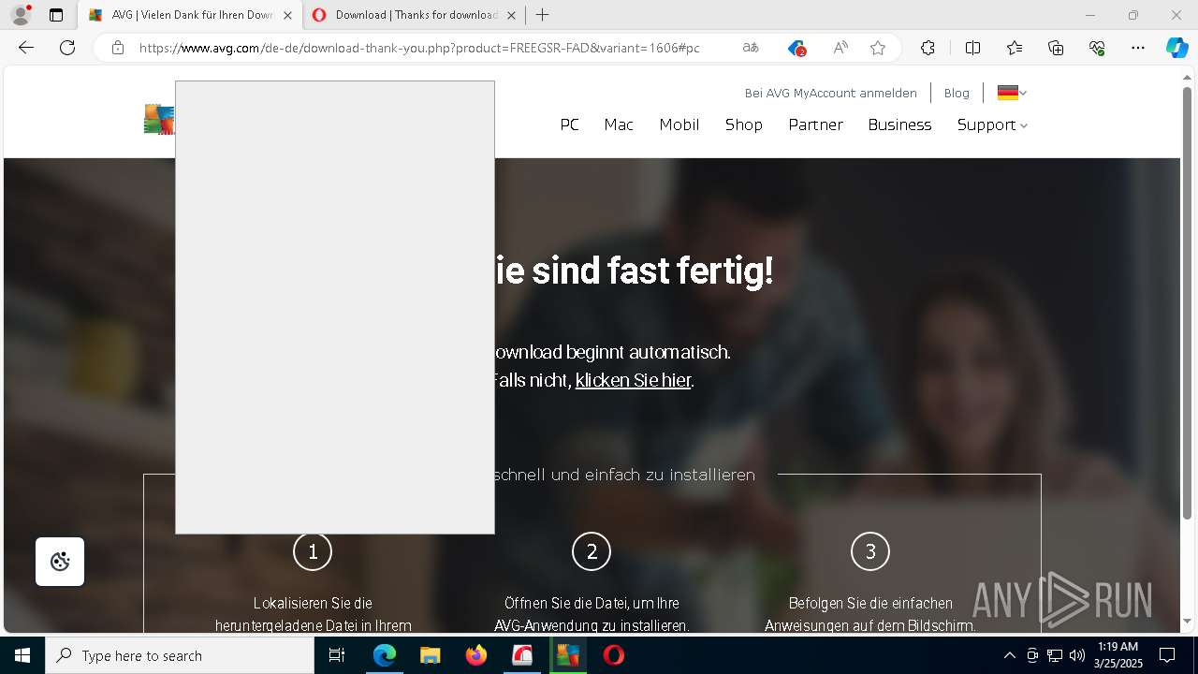The height and width of the screenshot is (674, 1198).
Task: Open the shopping tag icon with badge
Action: (x=796, y=48)
